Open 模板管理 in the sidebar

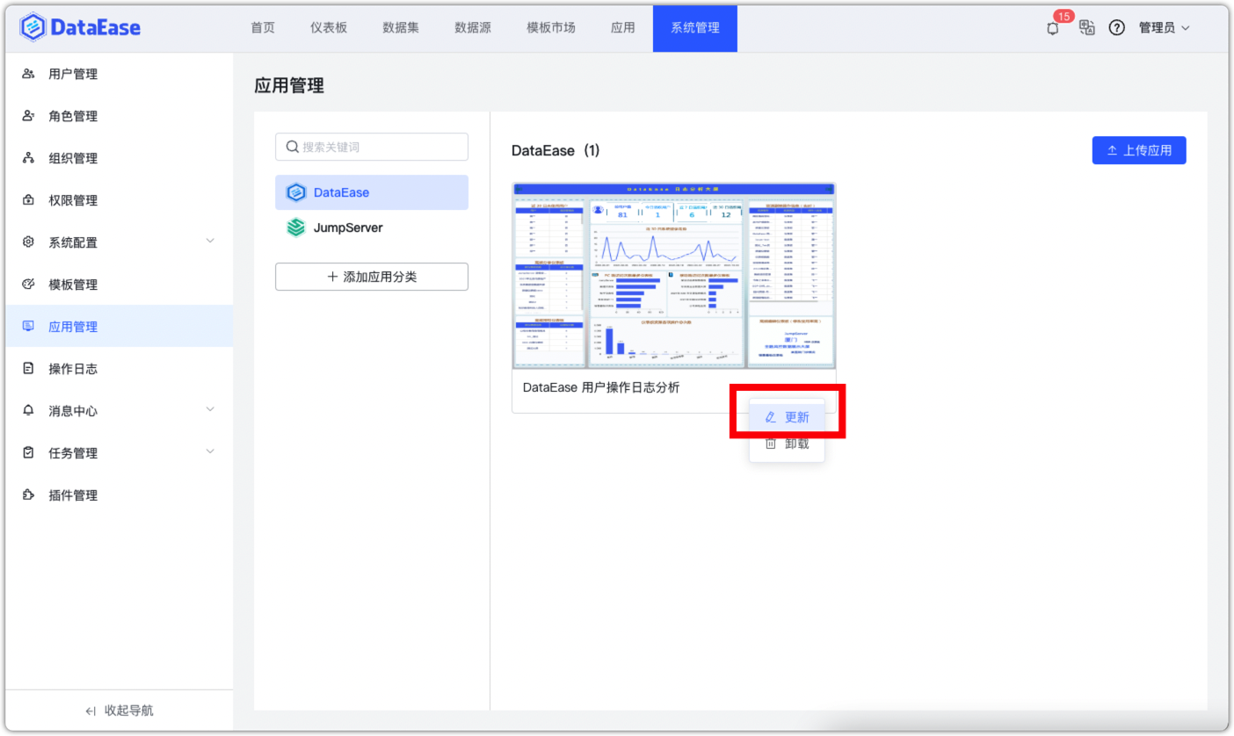[x=120, y=285]
